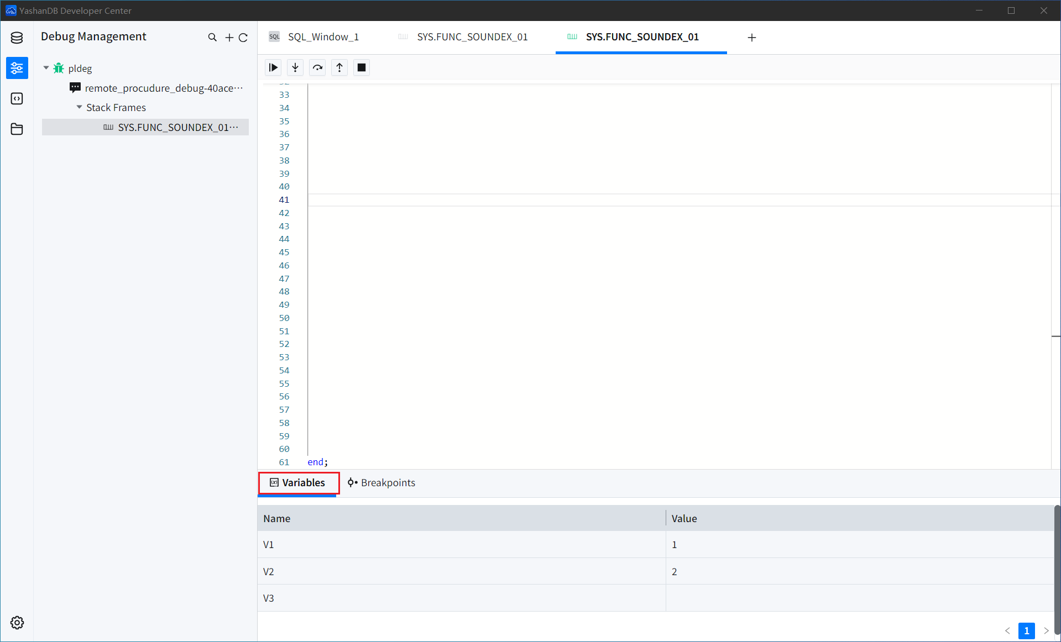
Task: Collapse the Stack Frames node
Action: click(x=79, y=107)
